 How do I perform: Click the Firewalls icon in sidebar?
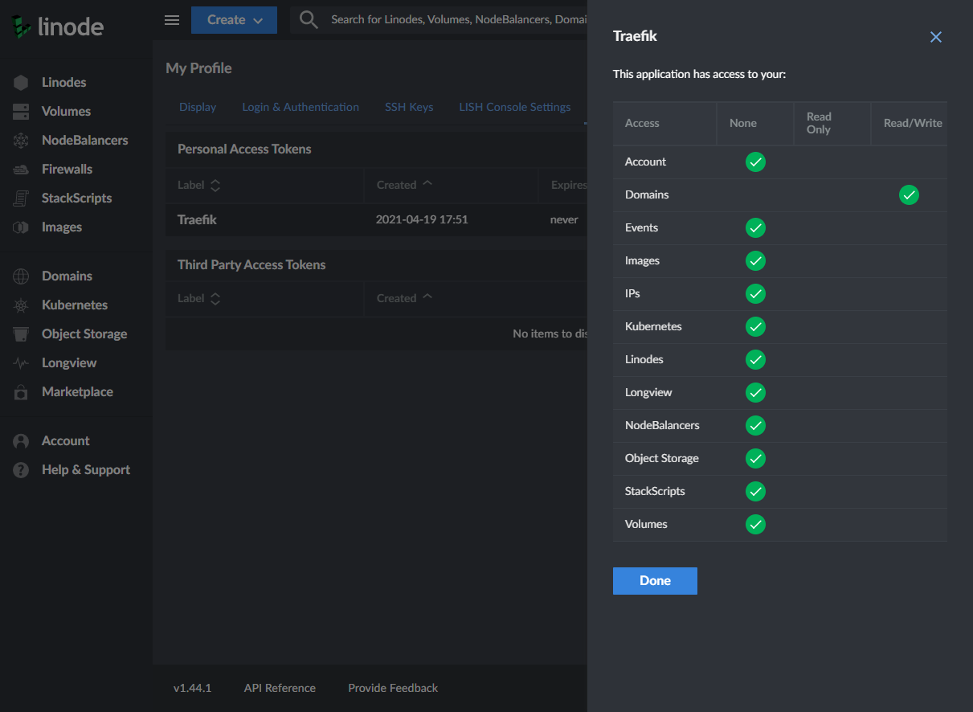[21, 169]
